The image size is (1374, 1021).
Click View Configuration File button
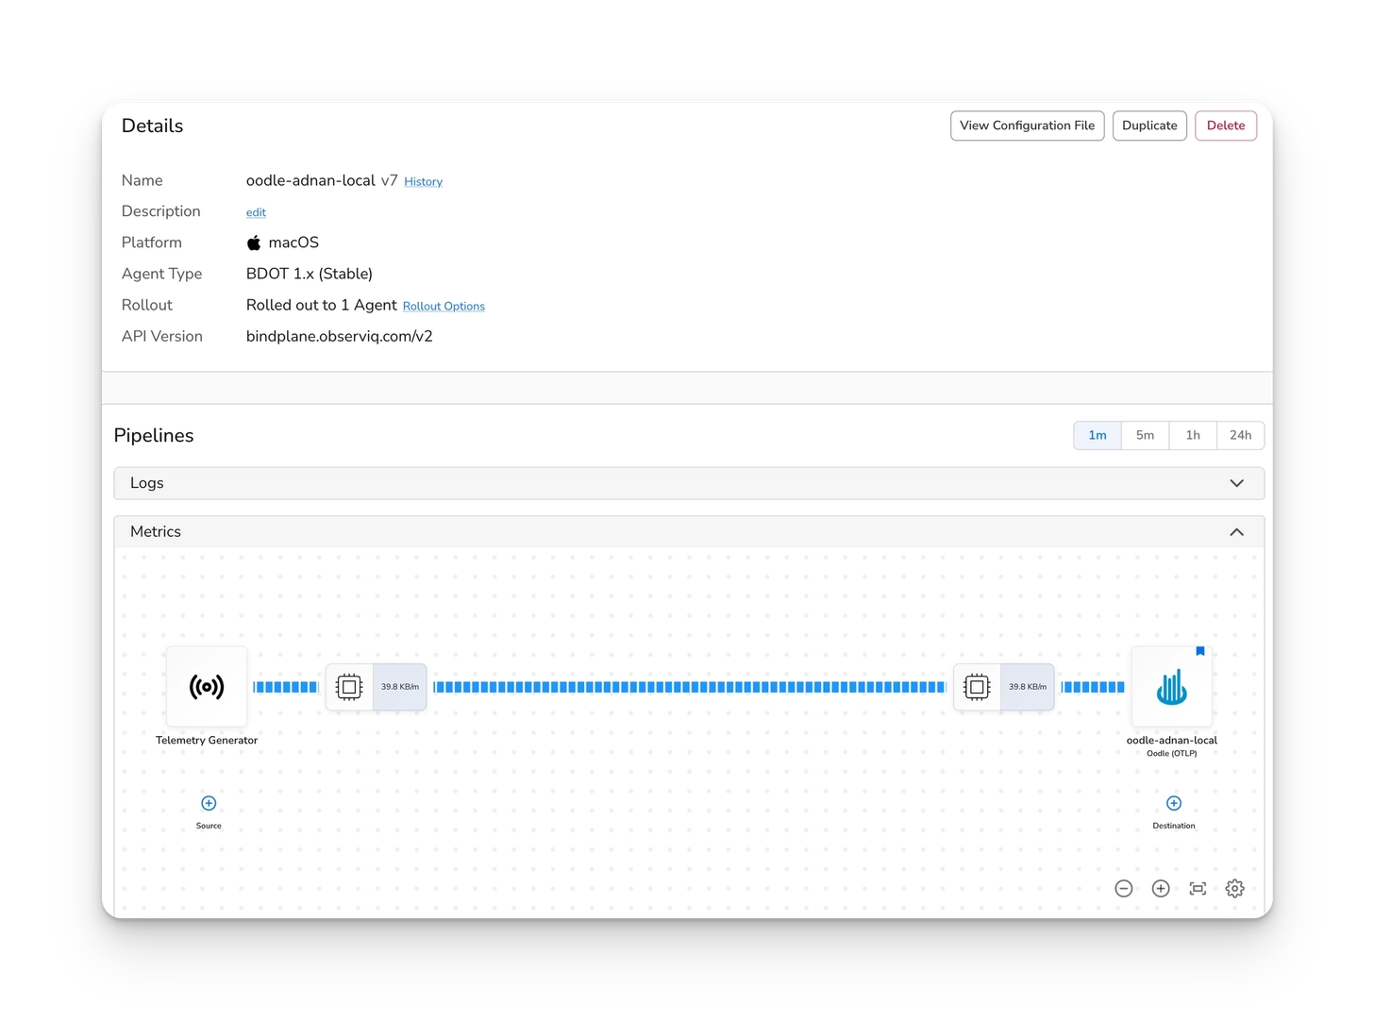(1027, 126)
